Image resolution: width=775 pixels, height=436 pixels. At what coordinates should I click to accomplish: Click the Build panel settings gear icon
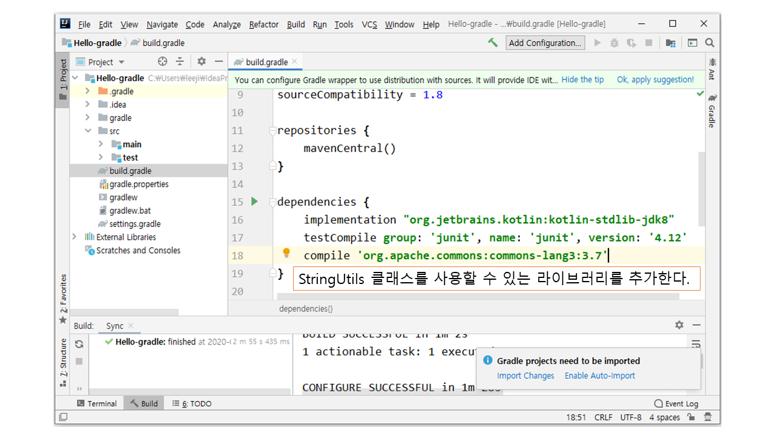point(679,325)
